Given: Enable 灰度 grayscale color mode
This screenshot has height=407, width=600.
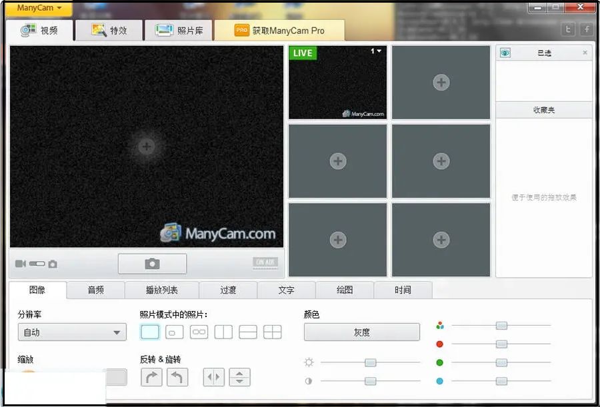Looking at the screenshot, I should point(362,332).
